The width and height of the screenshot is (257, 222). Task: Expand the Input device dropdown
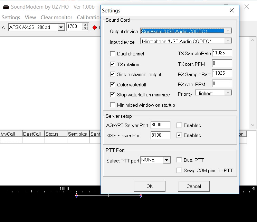pyautogui.click(x=228, y=41)
